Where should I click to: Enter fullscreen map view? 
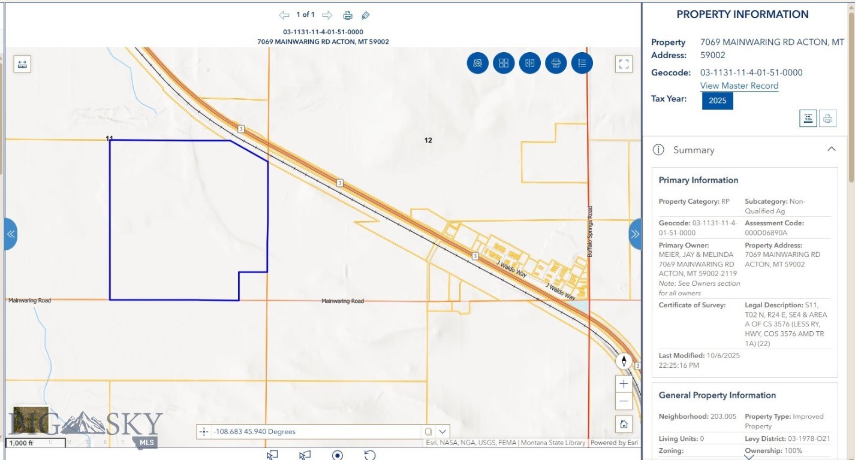[624, 64]
